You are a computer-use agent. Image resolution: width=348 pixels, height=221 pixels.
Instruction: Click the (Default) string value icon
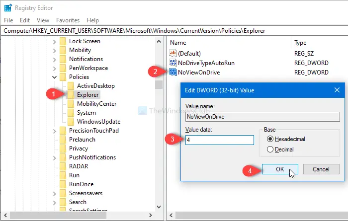coord(173,53)
